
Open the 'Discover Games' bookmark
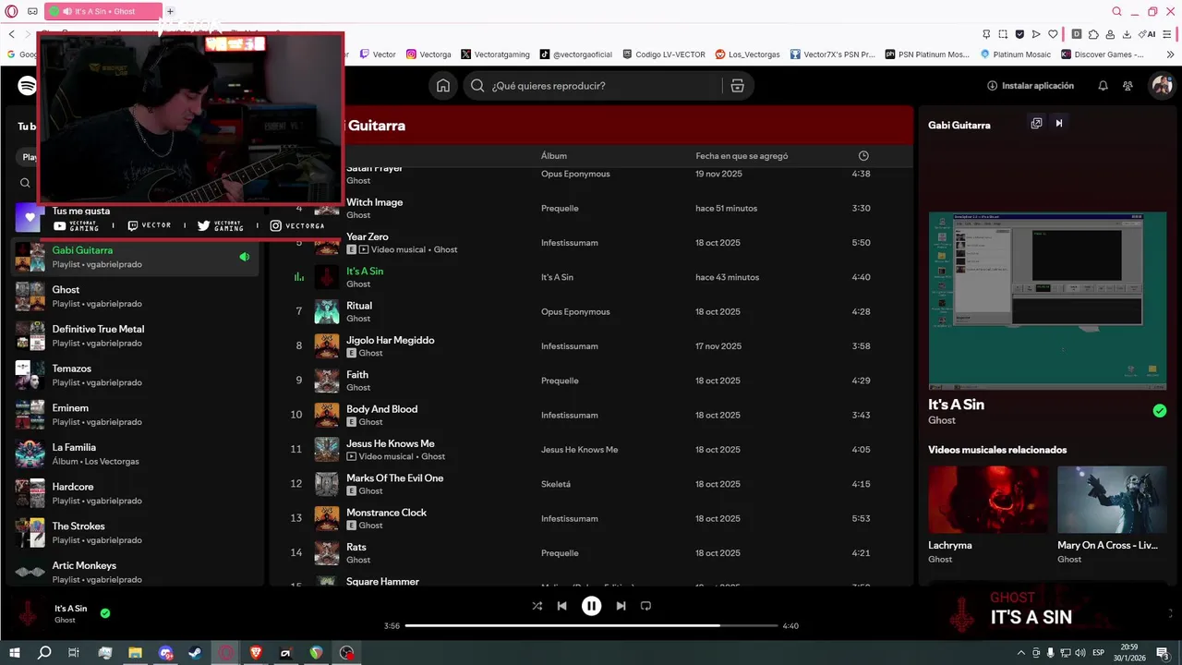coord(1103,54)
